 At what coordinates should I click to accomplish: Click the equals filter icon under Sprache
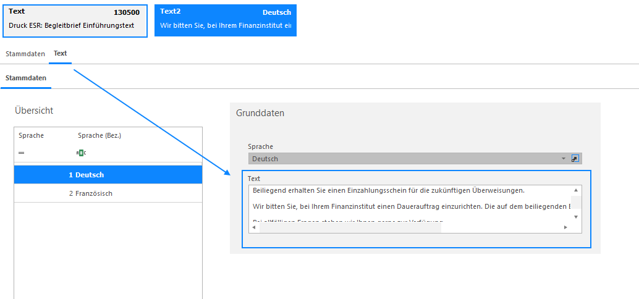coord(21,153)
